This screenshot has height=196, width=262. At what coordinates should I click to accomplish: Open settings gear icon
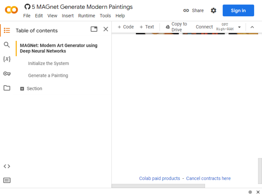pos(213,11)
